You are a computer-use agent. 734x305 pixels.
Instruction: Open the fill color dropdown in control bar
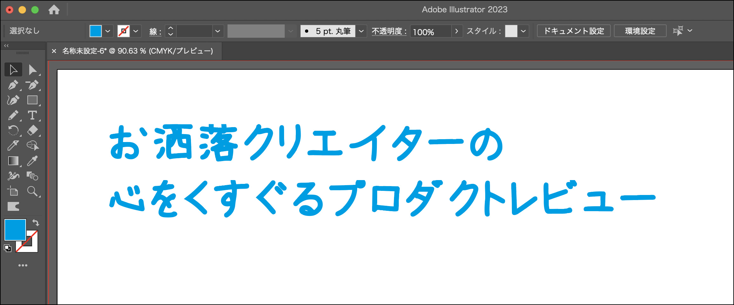tap(108, 31)
